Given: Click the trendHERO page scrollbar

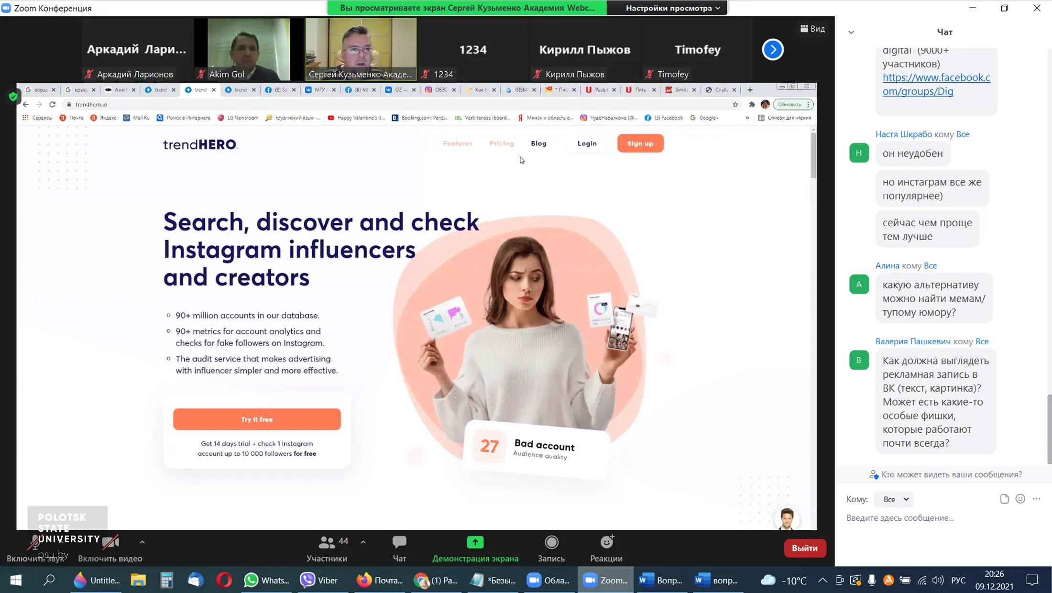Looking at the screenshot, I should pyautogui.click(x=813, y=155).
